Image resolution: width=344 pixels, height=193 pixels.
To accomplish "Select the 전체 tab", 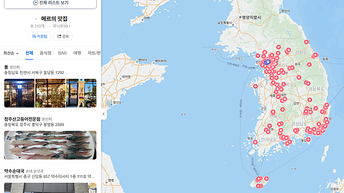I will pyautogui.click(x=29, y=53).
